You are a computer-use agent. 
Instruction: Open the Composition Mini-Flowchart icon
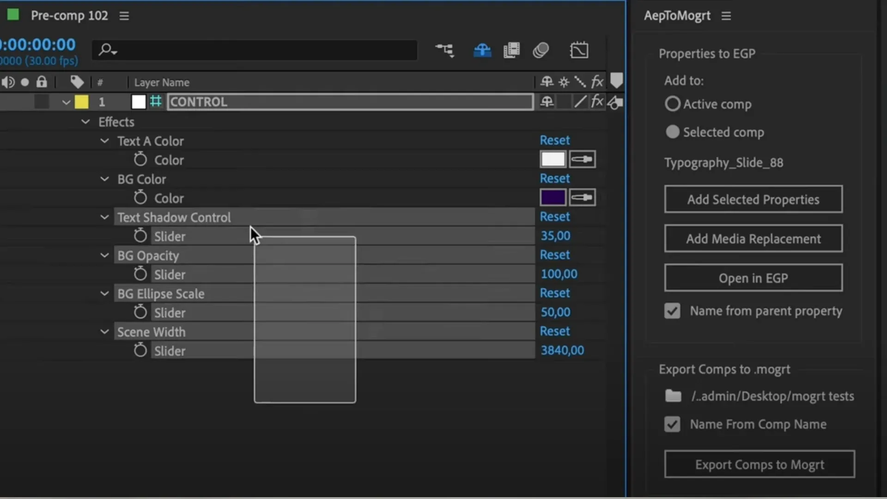coord(445,50)
